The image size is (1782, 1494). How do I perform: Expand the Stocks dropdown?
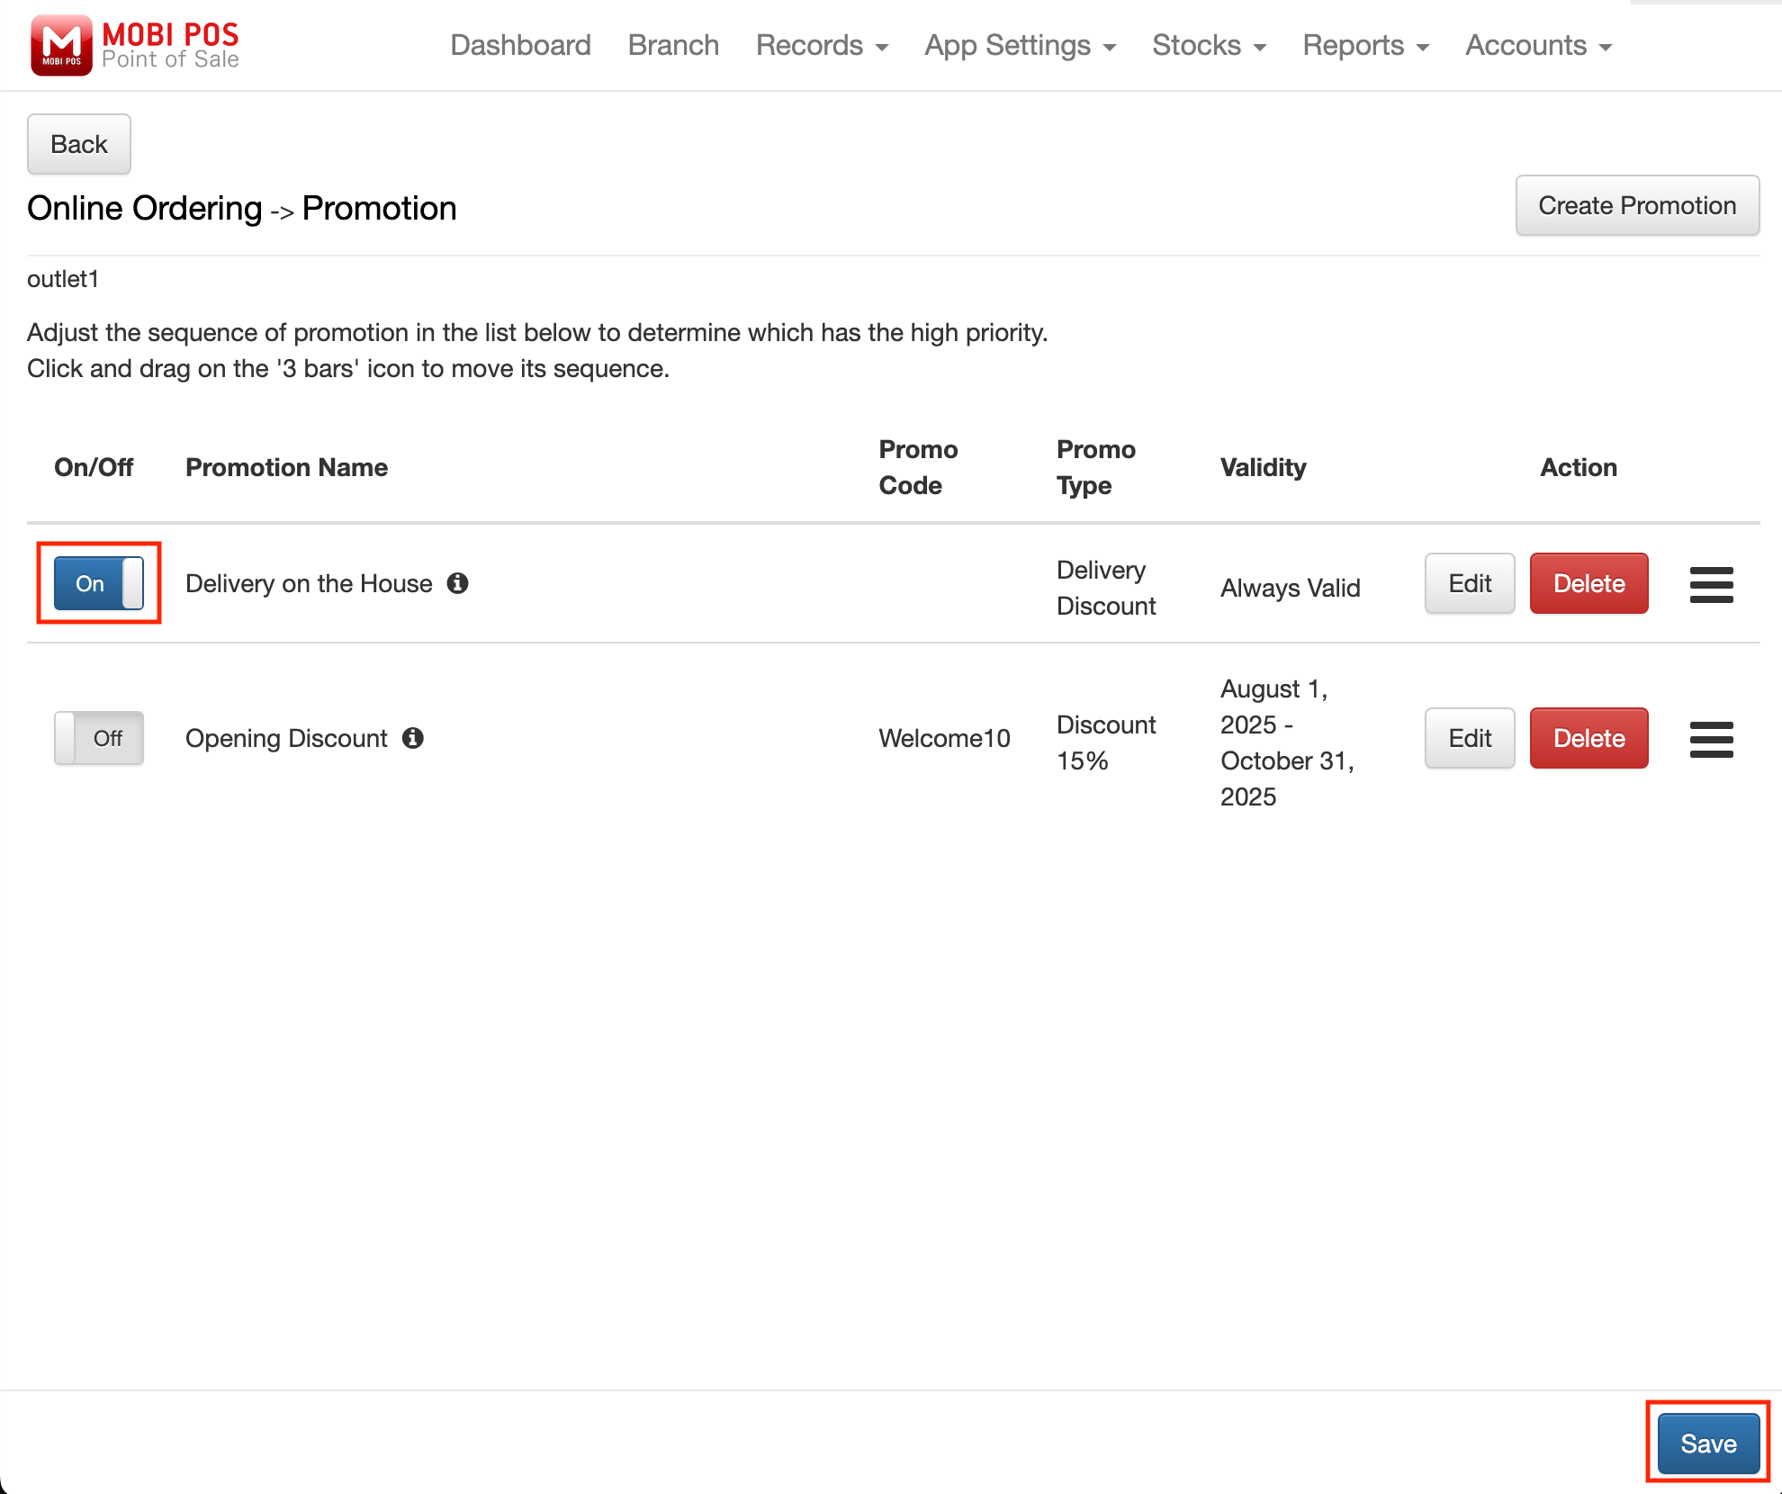(1209, 45)
